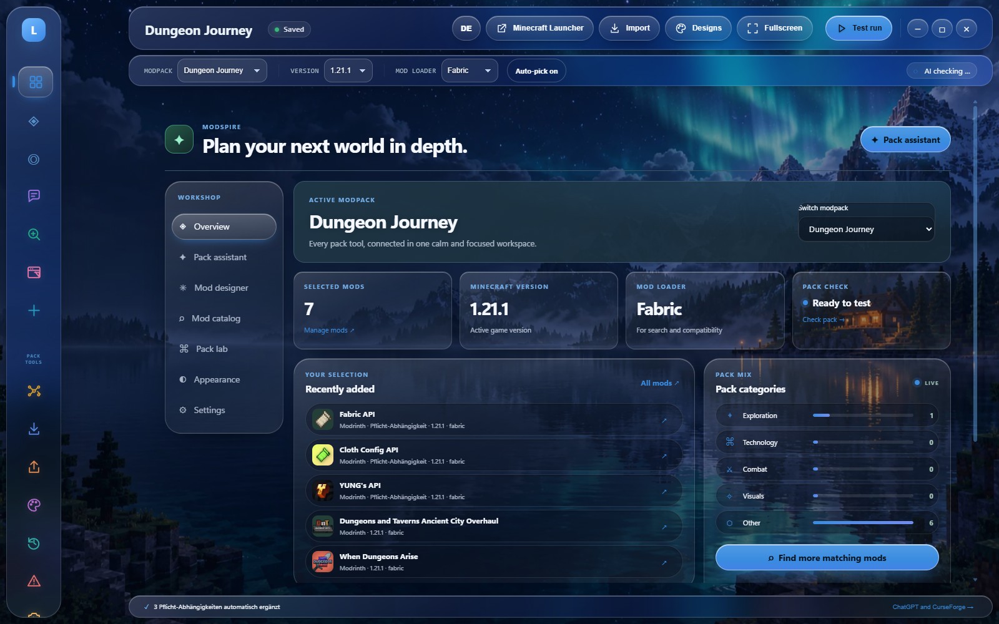Open the palette icon in sidebar
This screenshot has width=999, height=624.
pyautogui.click(x=34, y=505)
